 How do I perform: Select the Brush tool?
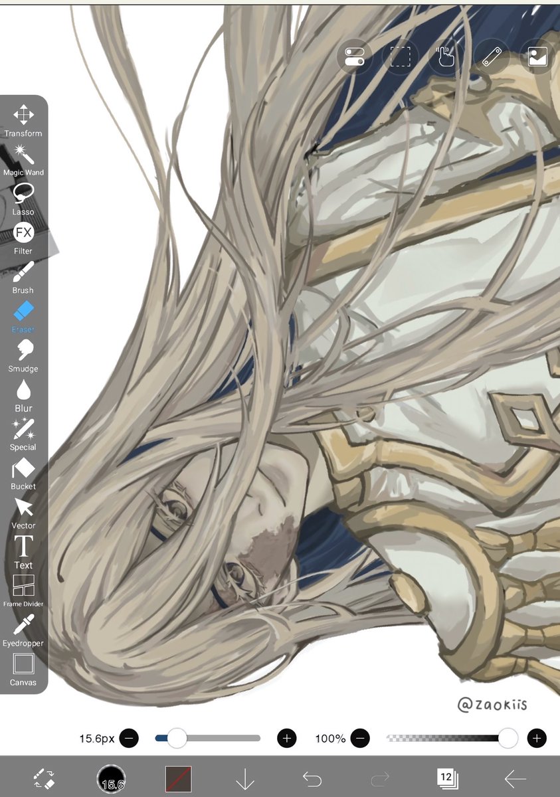(23, 278)
